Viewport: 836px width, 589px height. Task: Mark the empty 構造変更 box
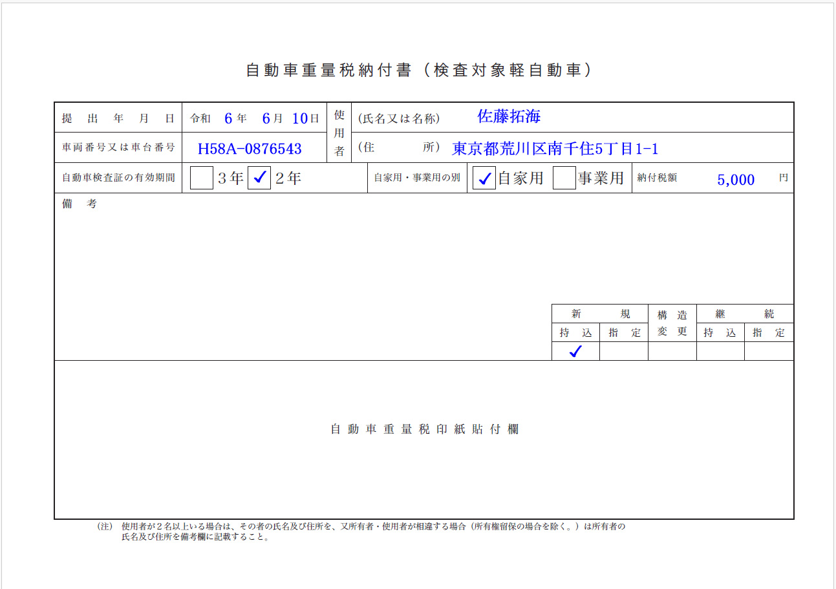[672, 351]
